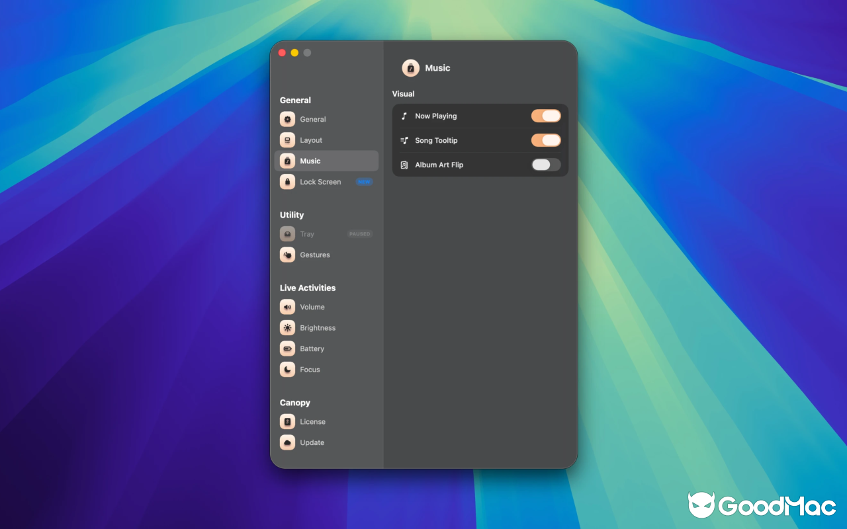Click the Lock Screen padlock icon
Image resolution: width=847 pixels, height=529 pixels.
pos(287,182)
